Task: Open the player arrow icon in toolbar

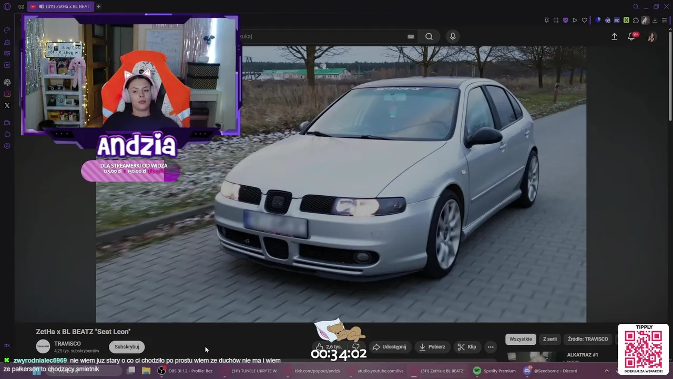Action: click(x=575, y=20)
